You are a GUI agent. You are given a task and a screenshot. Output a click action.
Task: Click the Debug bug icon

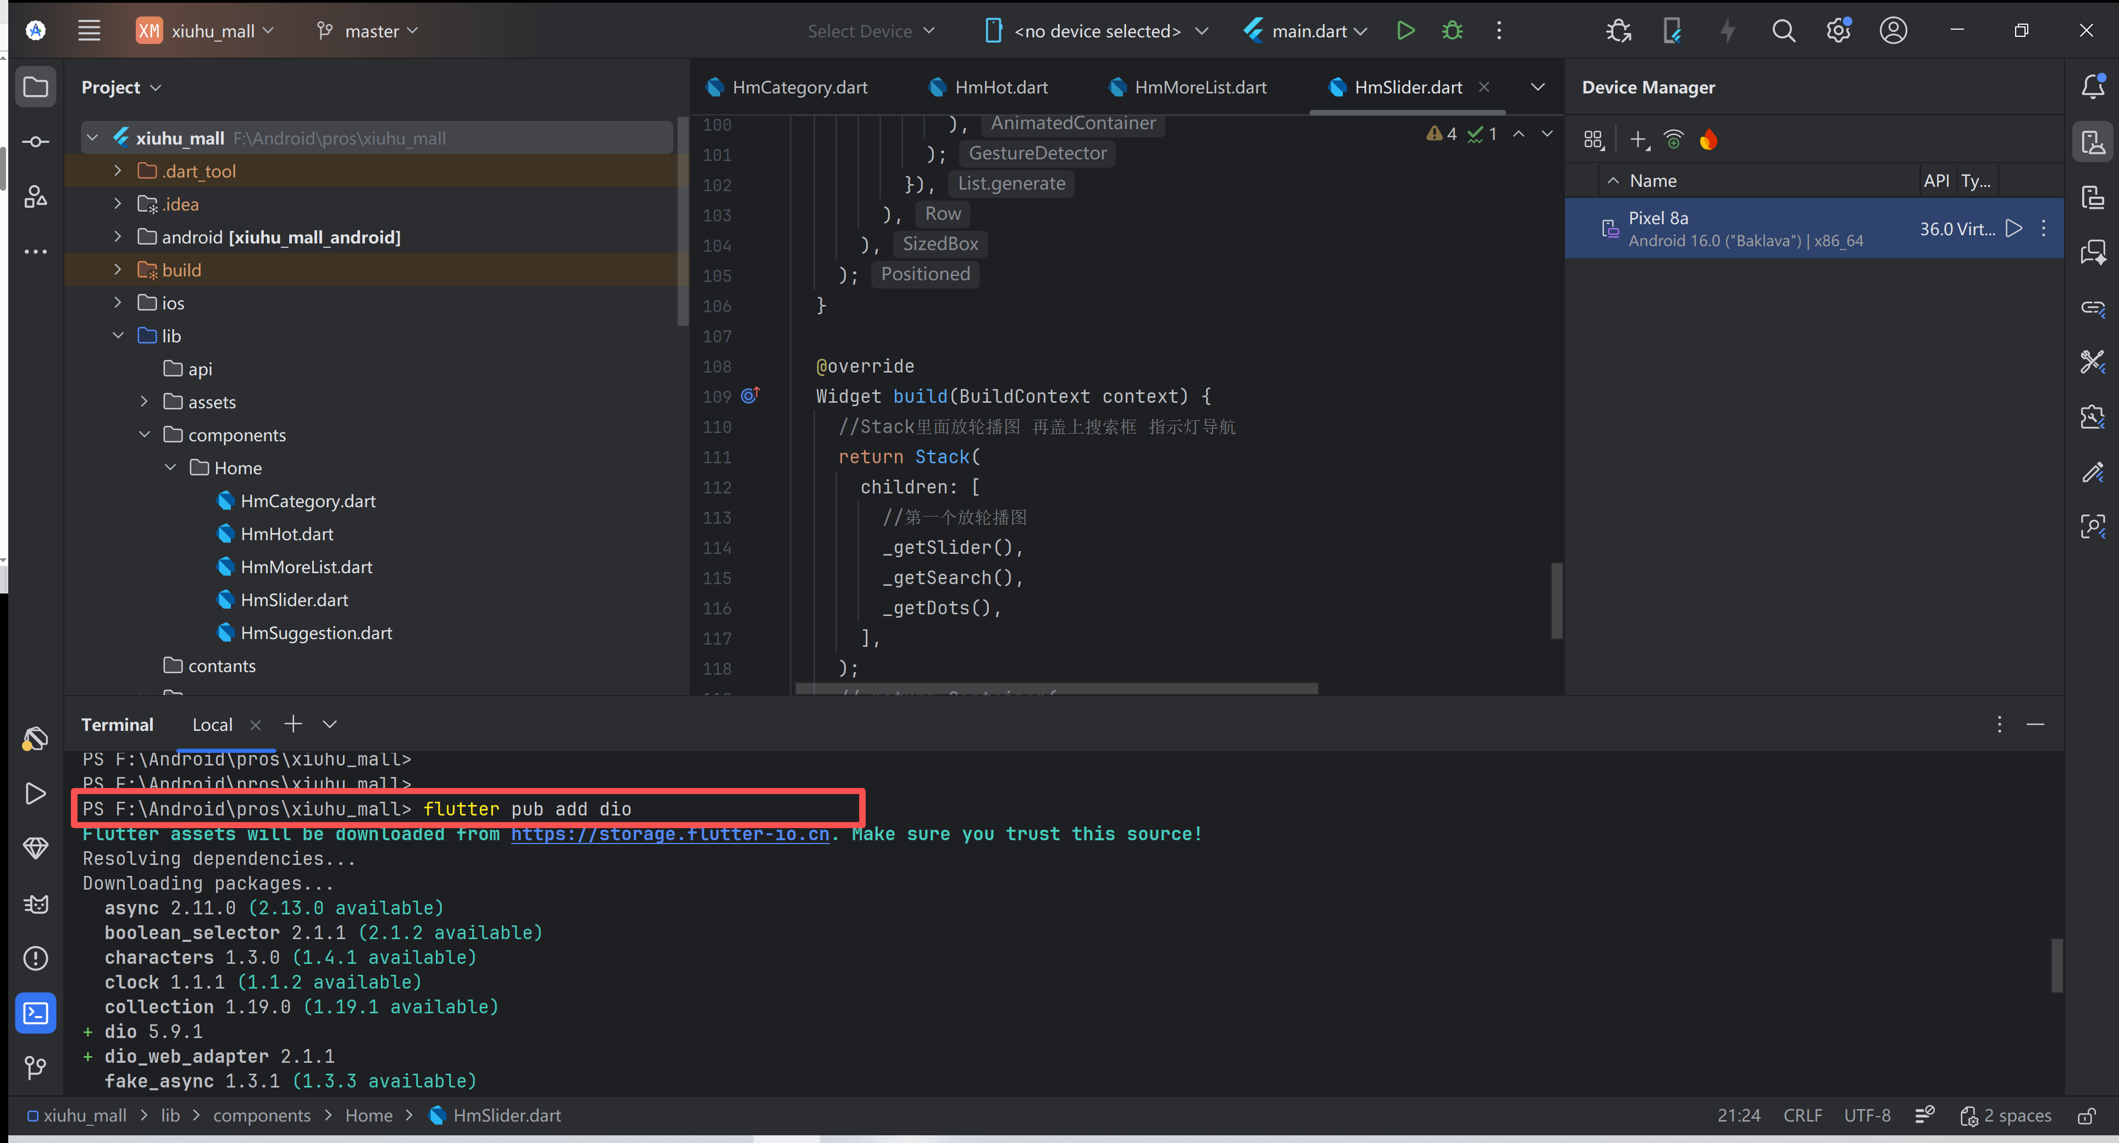(x=1452, y=30)
